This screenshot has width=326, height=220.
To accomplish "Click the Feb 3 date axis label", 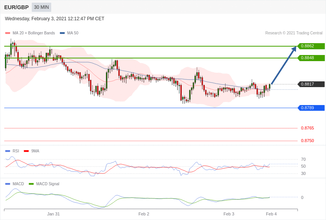I will pos(229,214).
